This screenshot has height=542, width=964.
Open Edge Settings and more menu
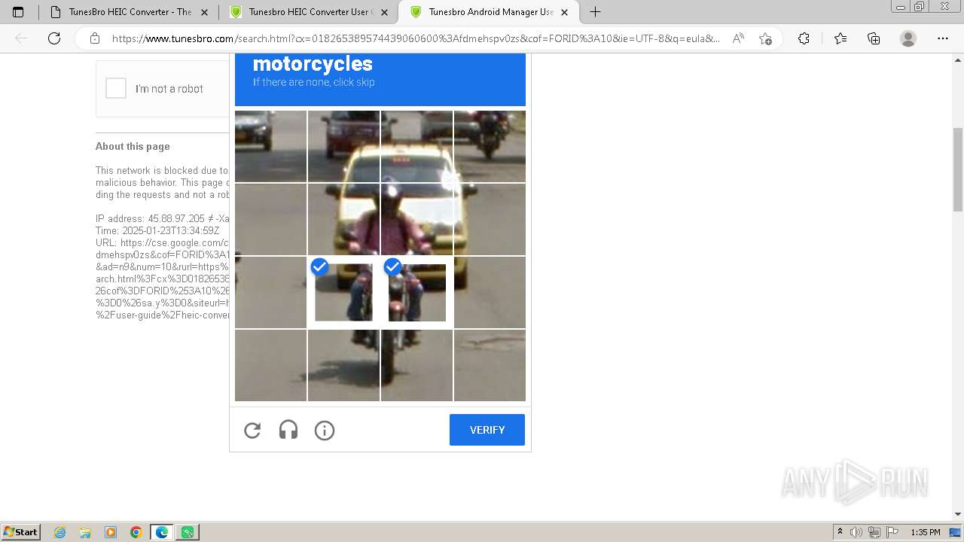943,38
